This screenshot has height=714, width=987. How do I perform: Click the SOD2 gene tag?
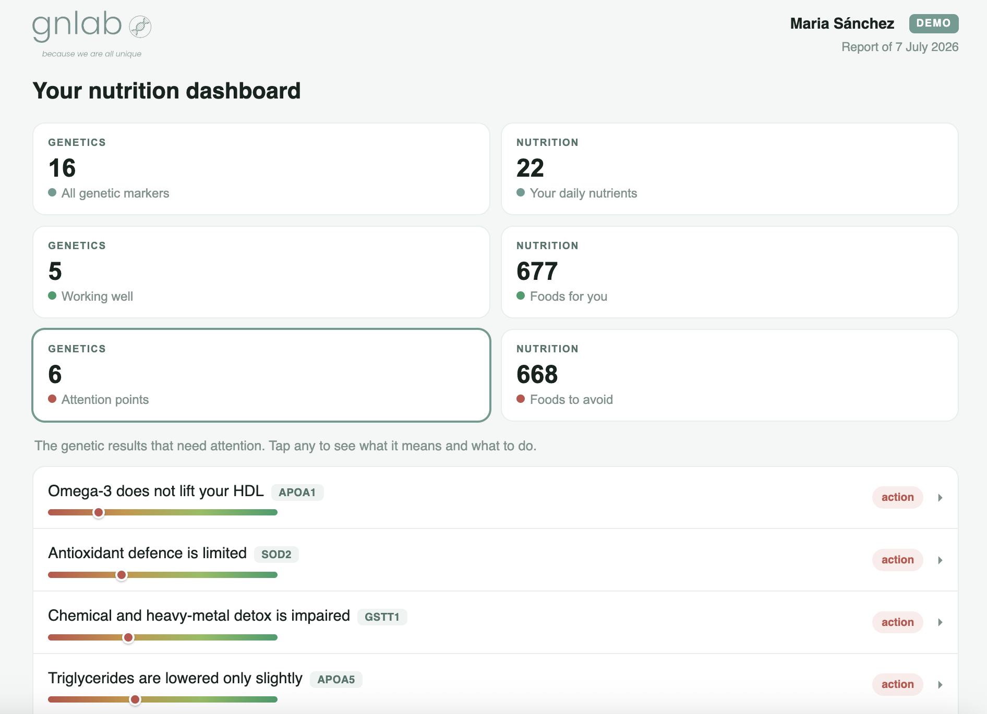(x=276, y=555)
